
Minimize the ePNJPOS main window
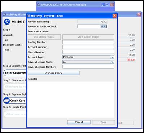(102, 5)
